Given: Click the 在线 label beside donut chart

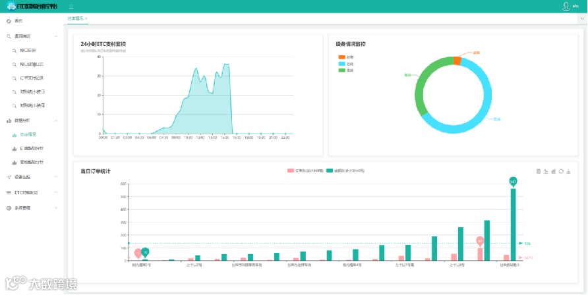Looking at the screenshot, I should (x=497, y=119).
